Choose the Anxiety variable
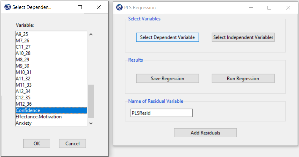 coord(51,123)
